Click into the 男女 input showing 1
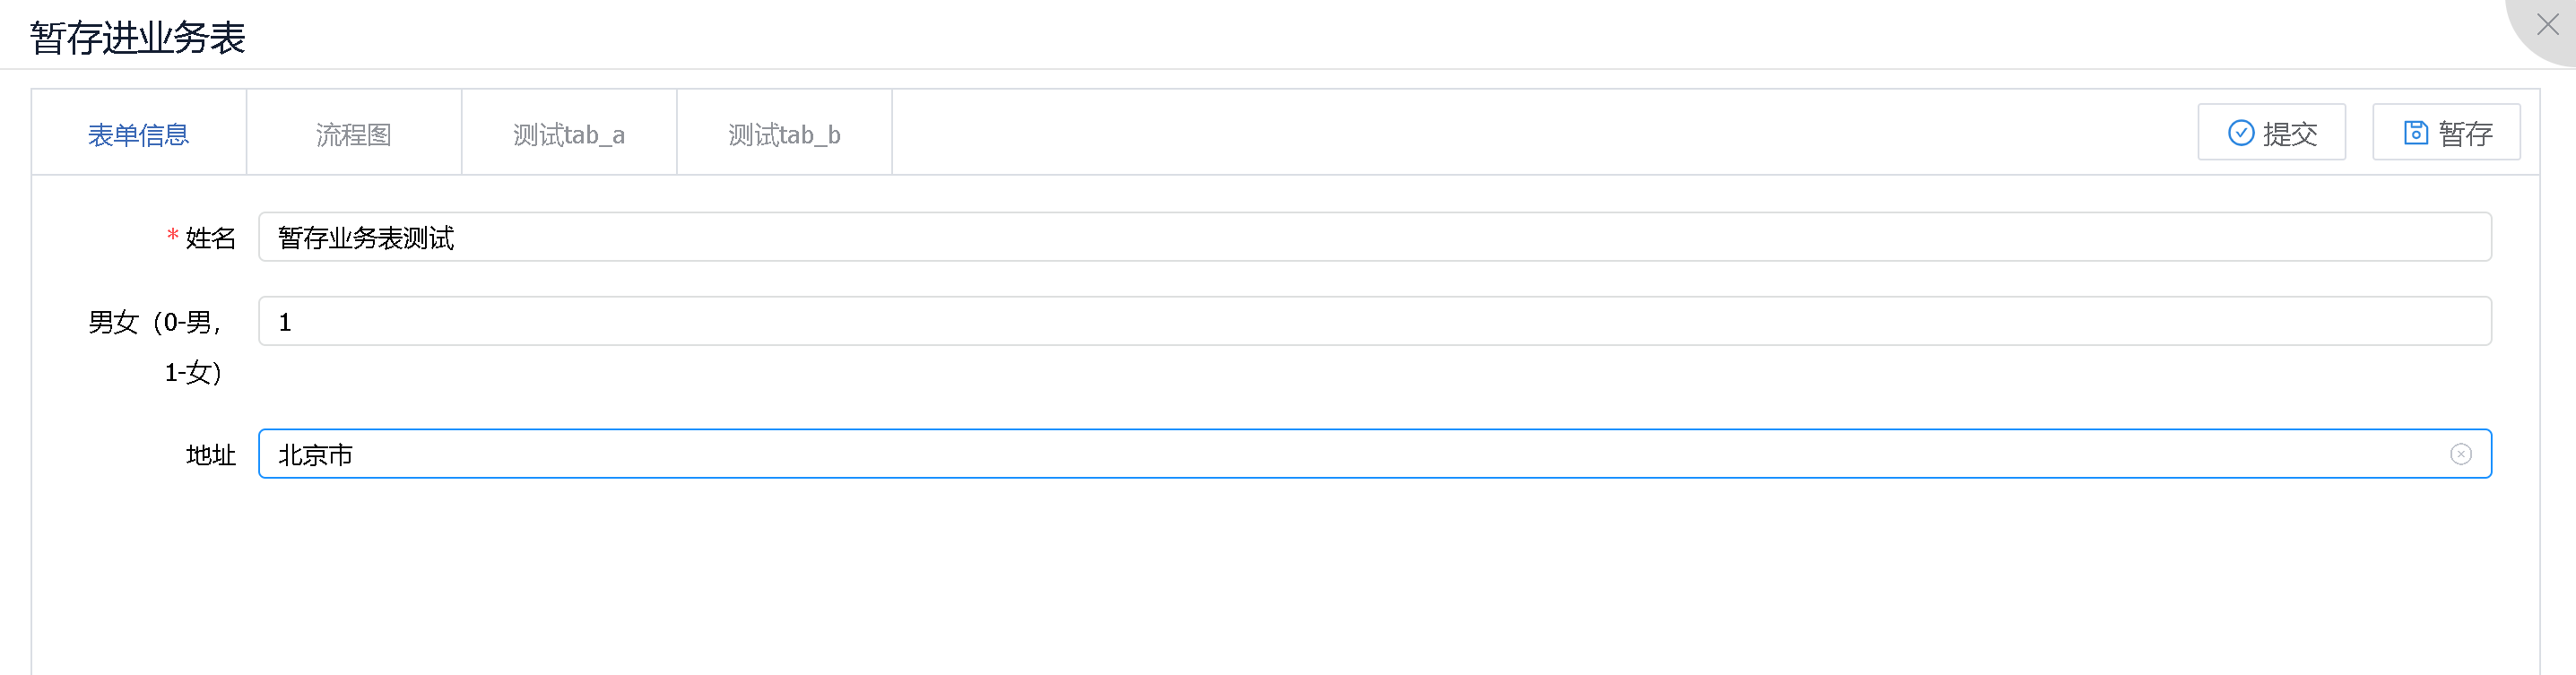Image resolution: width=2576 pixels, height=675 pixels. pyautogui.click(x=1374, y=322)
